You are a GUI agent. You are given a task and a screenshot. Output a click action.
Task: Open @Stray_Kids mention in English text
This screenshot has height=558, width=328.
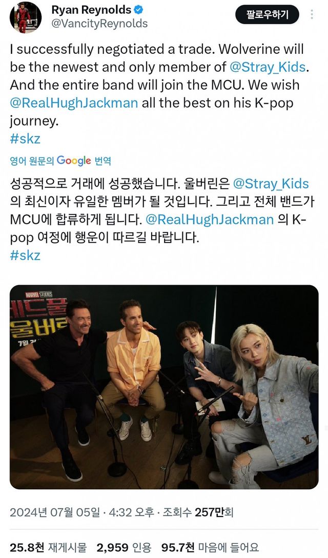(268, 67)
